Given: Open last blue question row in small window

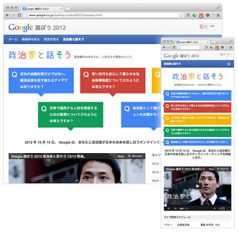Looking at the screenshot, I should pos(198,142).
